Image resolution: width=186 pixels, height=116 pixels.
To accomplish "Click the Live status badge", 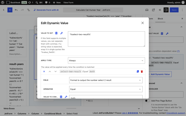I will coord(24,2).
